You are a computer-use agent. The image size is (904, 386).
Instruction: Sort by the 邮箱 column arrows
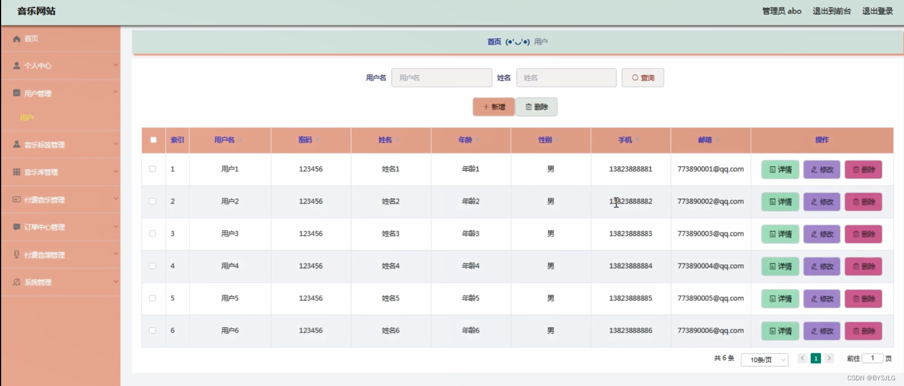pos(718,140)
